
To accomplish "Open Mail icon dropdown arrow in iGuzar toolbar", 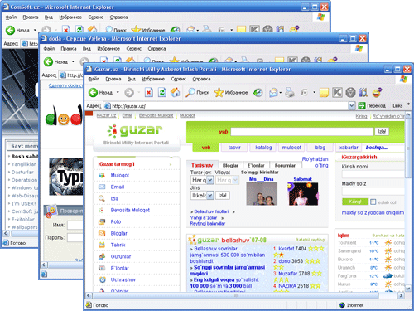I will pos(281,92).
